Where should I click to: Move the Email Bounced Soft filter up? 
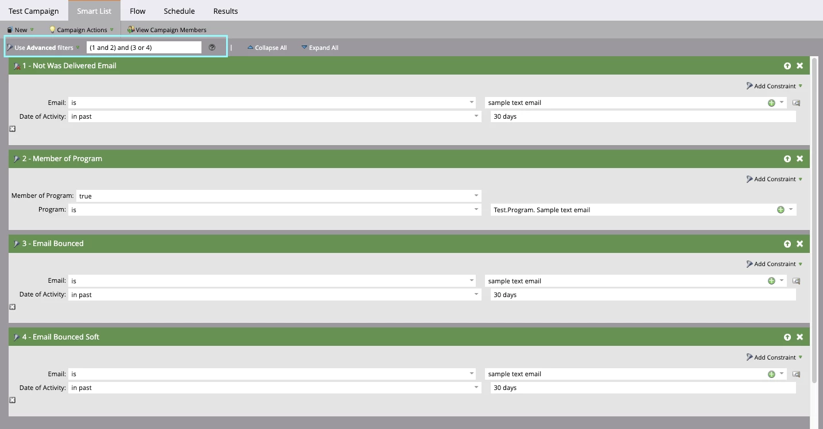(x=787, y=337)
